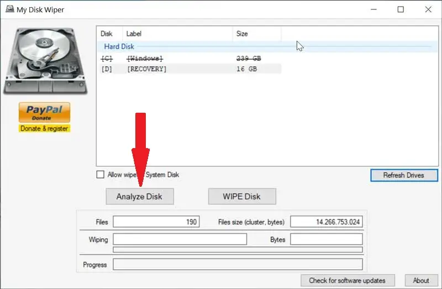The width and height of the screenshot is (442, 289).
Task: Click the My Disk Wiper title bar icon
Action: pos(10,9)
